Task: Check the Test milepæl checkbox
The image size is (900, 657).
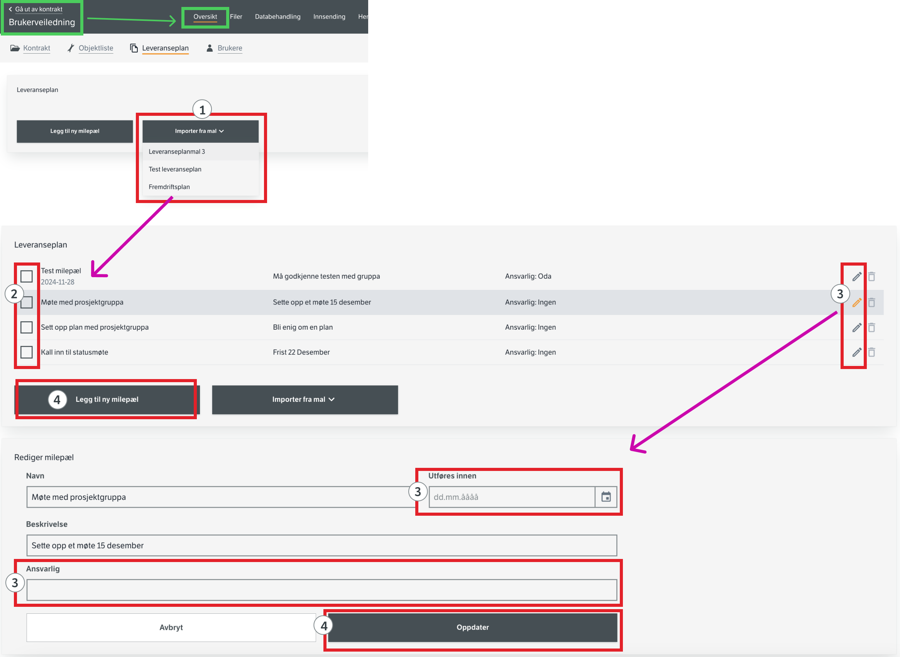Action: click(27, 276)
